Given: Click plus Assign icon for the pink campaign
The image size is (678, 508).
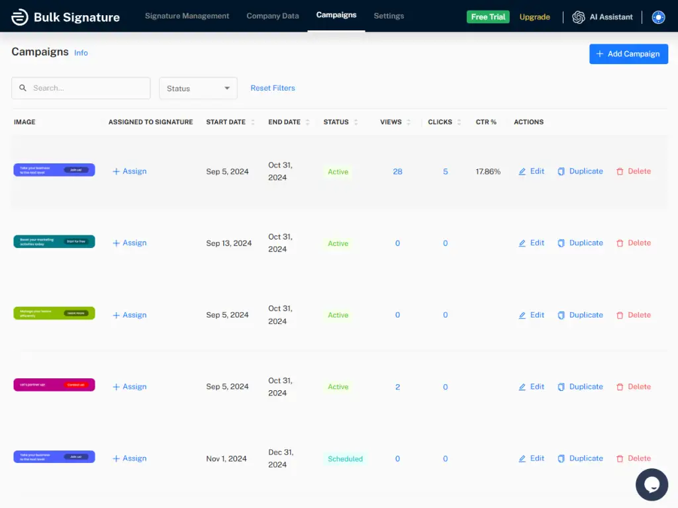Looking at the screenshot, I should [117, 387].
